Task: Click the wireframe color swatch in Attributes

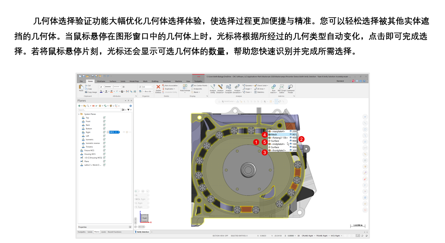Action: (101, 91)
